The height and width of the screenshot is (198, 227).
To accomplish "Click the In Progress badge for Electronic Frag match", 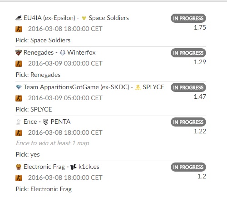I will pyautogui.click(x=188, y=167).
